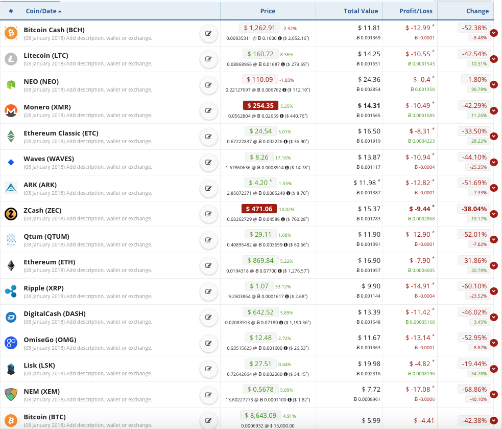
Task: Click the OmiseGo coin logo
Action: click(11, 343)
